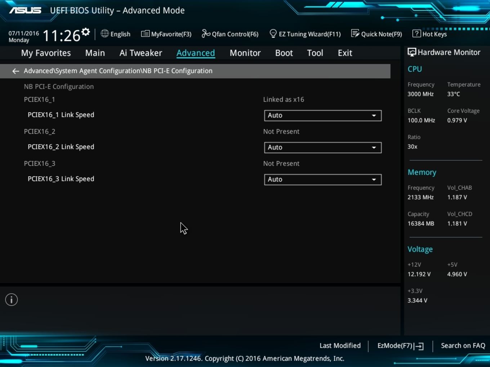Viewport: 490px width, 367px height.
Task: Click the EZ Tuning Wizard lightbulb icon
Action: point(273,33)
